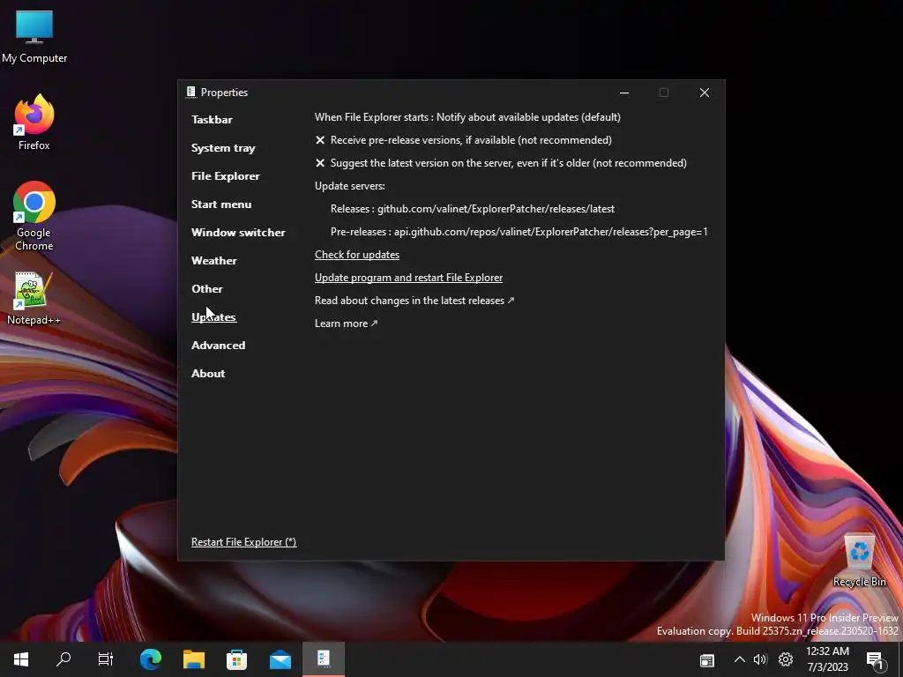Change the When File Explorer starts setting
This screenshot has width=903, height=677.
(x=467, y=117)
